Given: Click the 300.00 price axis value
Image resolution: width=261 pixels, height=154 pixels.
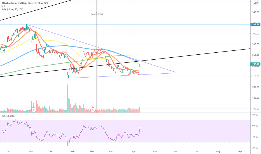Looking at the screenshot, I should click(x=256, y=34).
